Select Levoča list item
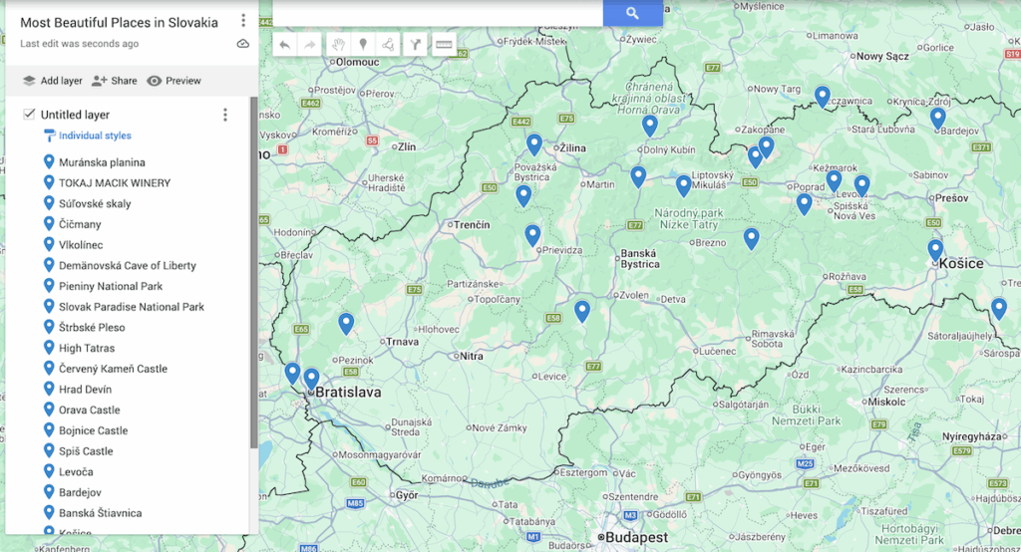The width and height of the screenshot is (1021, 552). 76,472
